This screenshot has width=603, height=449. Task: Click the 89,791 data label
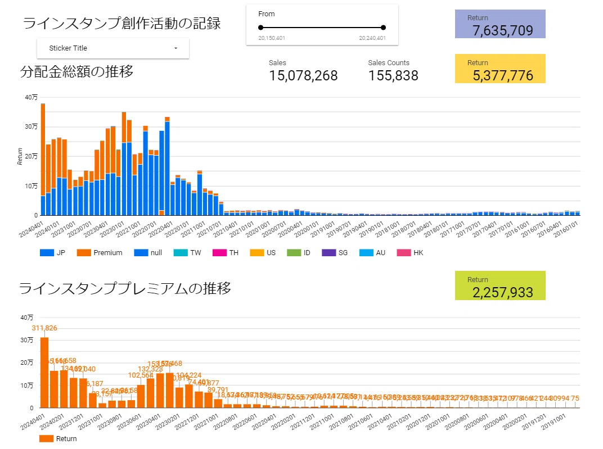click(218, 390)
